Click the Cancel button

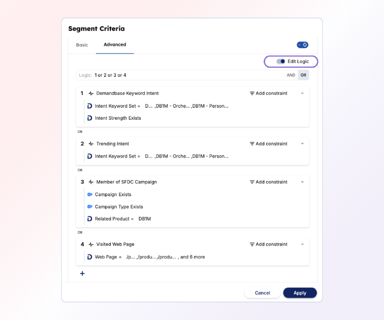pos(262,293)
